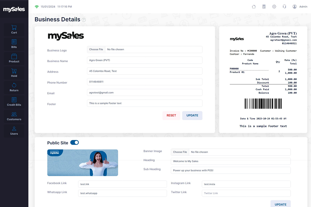The image size is (311, 207).
Task: Click the home icon in top bar
Action: click(254, 7)
